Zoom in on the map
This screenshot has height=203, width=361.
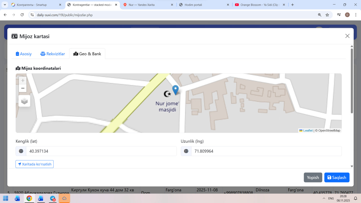[23, 80]
